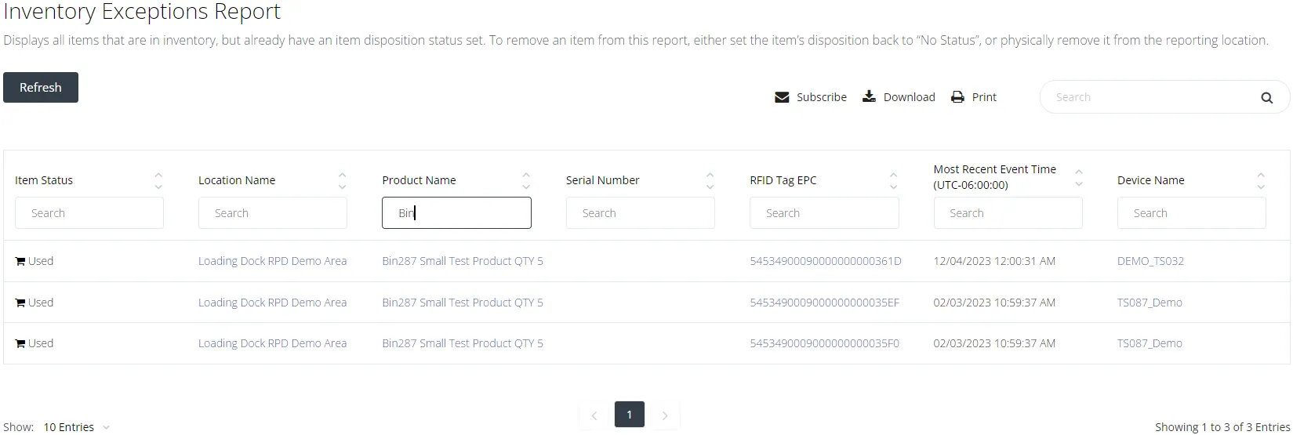Screen dimensions: 1293x435
Task: Sort by Product Name column
Action: tap(526, 181)
